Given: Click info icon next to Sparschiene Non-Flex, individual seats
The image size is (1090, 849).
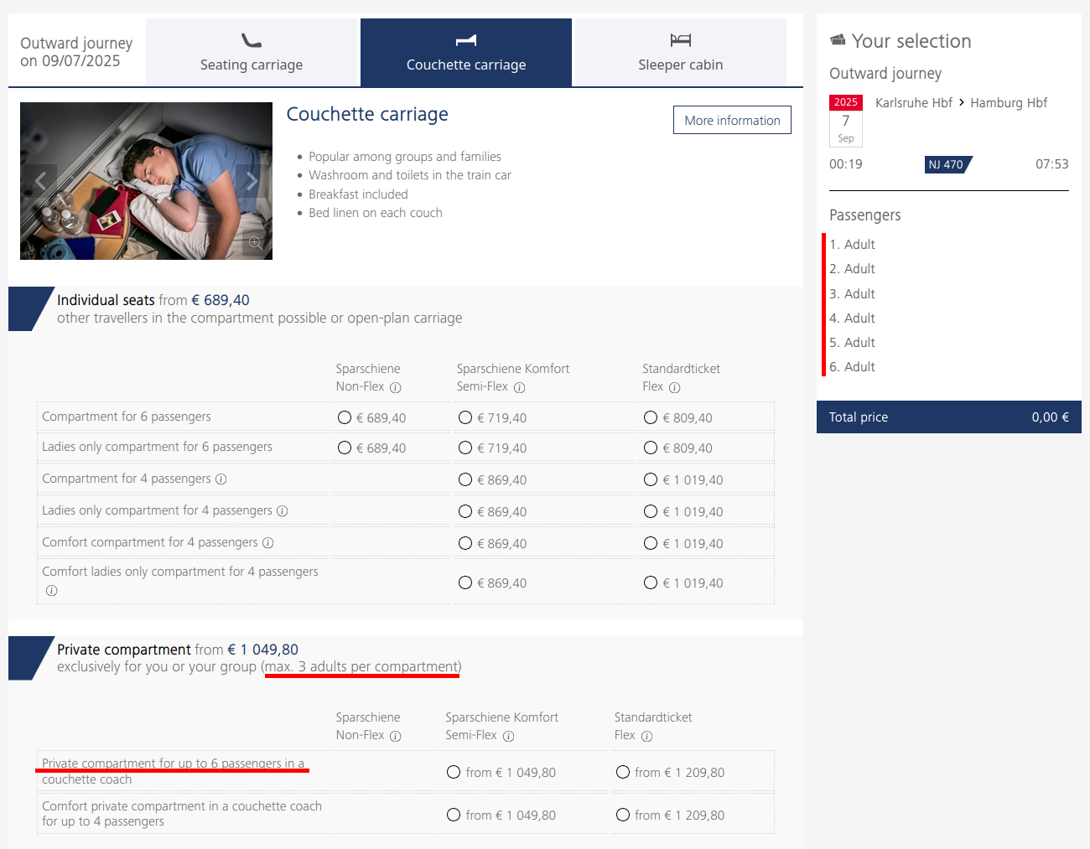Looking at the screenshot, I should click(x=396, y=387).
